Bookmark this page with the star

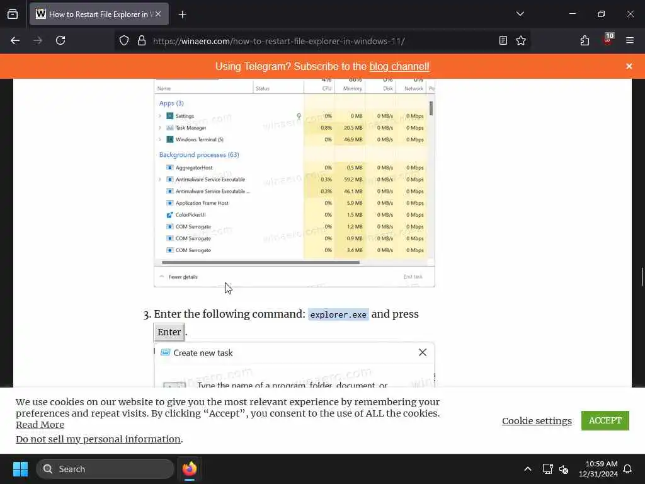click(521, 40)
